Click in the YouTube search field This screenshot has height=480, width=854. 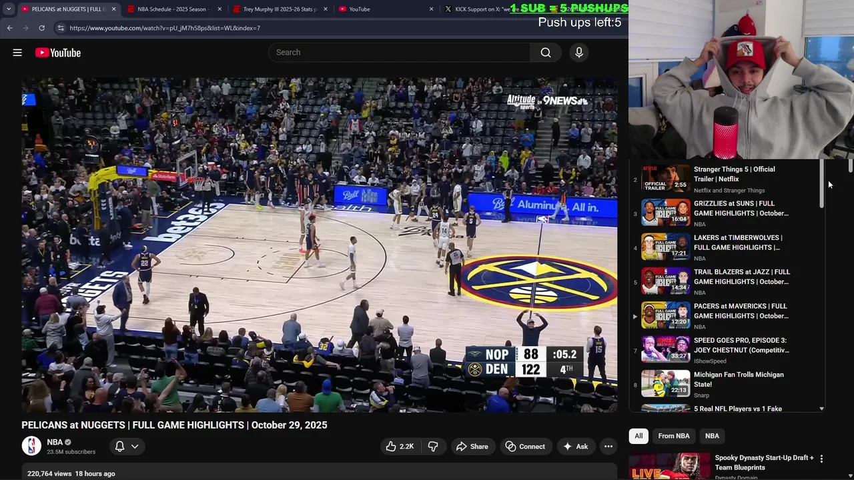[x=399, y=53]
